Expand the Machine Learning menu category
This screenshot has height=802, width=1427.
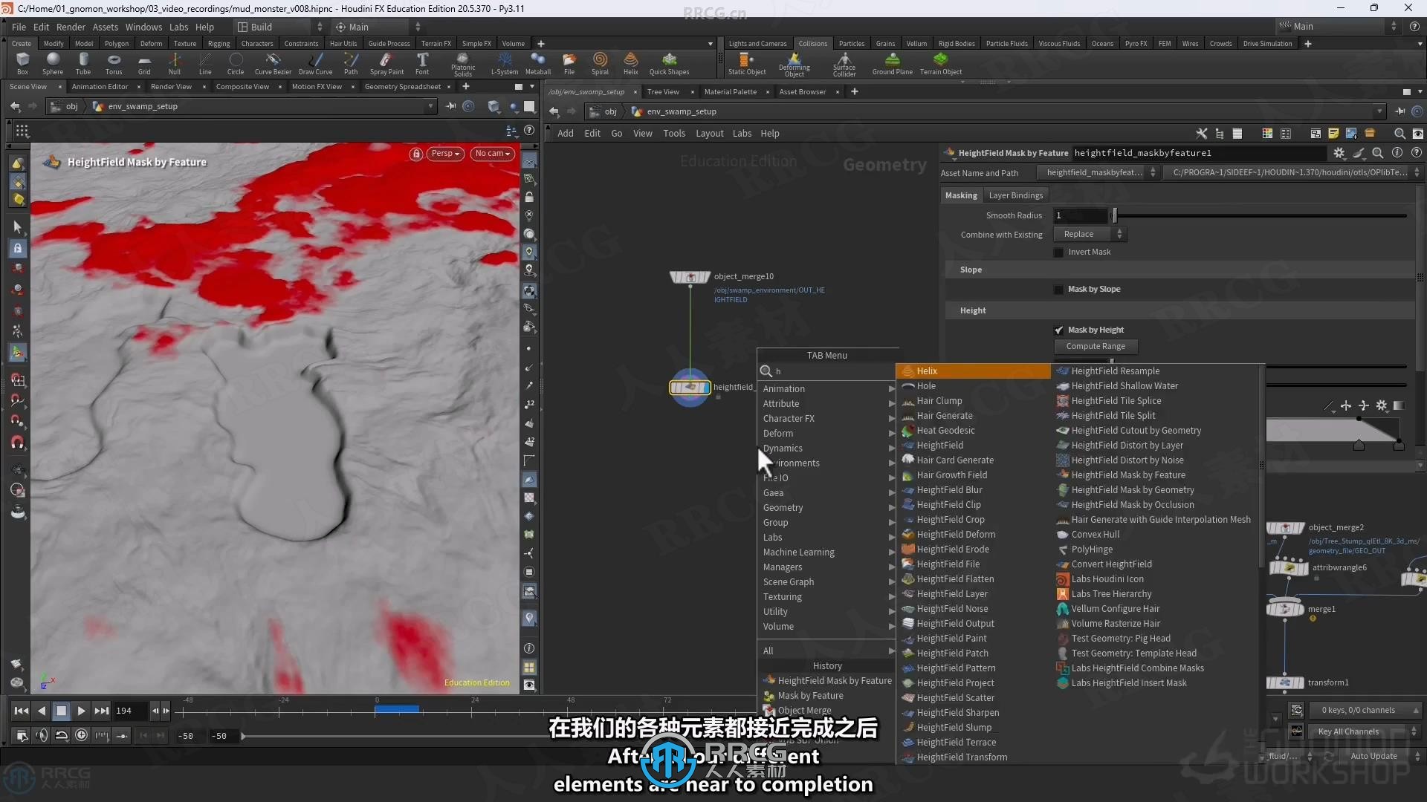799,551
